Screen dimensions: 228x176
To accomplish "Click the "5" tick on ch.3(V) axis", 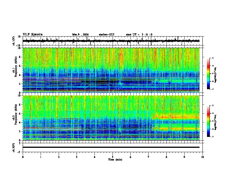I will [20, 143].
